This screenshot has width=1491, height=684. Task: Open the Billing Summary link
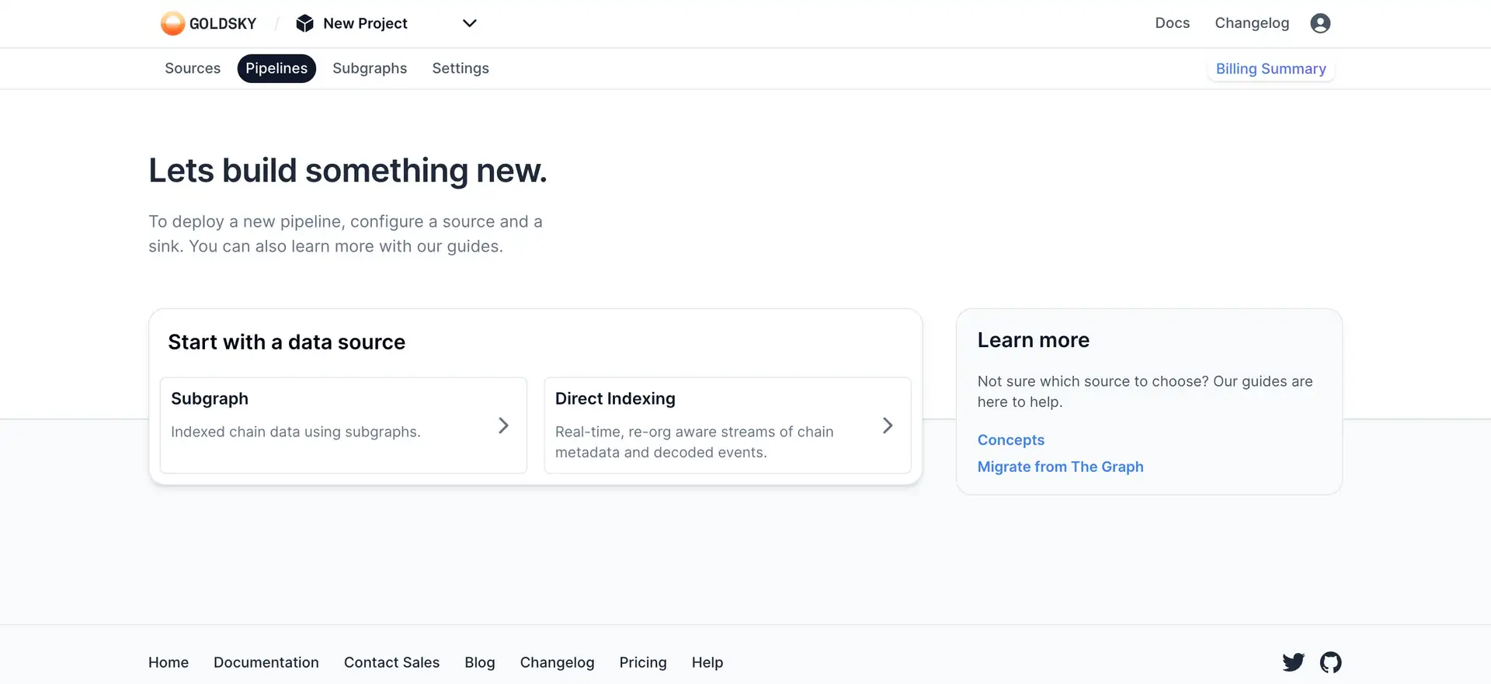(x=1270, y=69)
